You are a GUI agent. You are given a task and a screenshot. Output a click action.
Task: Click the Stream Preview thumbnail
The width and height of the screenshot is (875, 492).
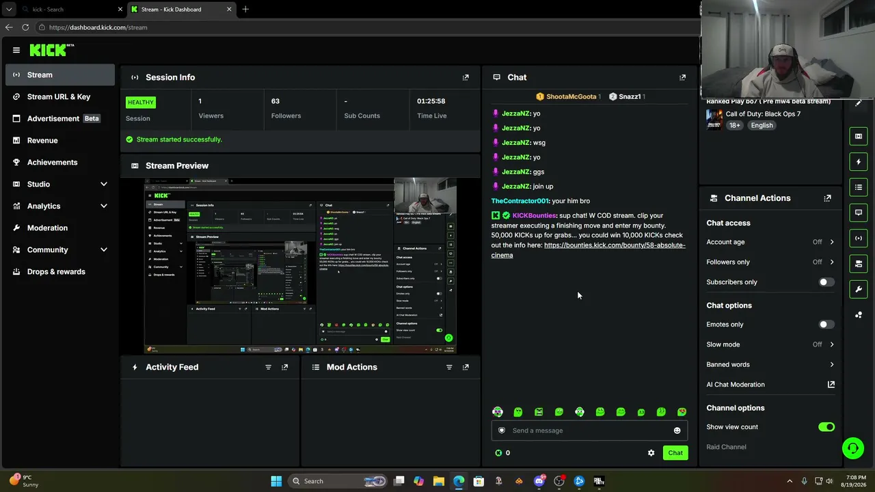point(300,266)
